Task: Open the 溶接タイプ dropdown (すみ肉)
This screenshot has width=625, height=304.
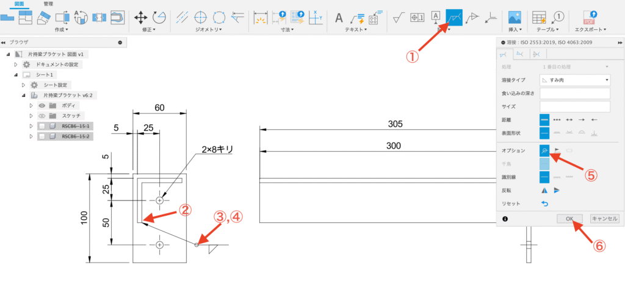Action: [x=575, y=80]
